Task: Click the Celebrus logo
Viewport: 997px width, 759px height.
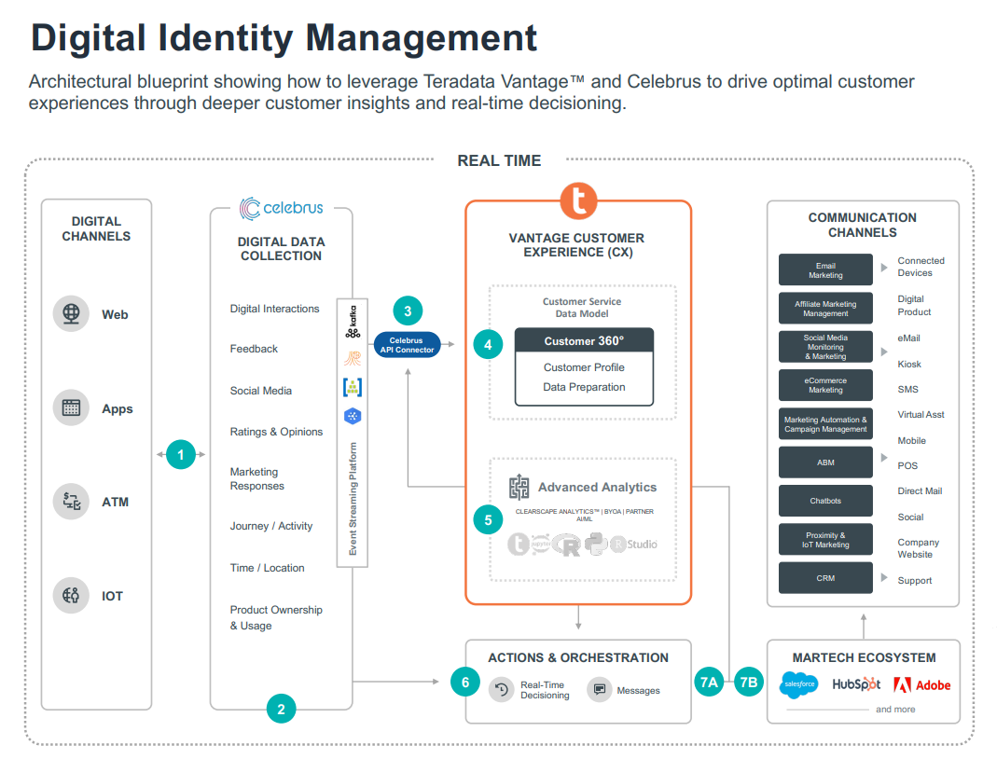Action: click(281, 208)
